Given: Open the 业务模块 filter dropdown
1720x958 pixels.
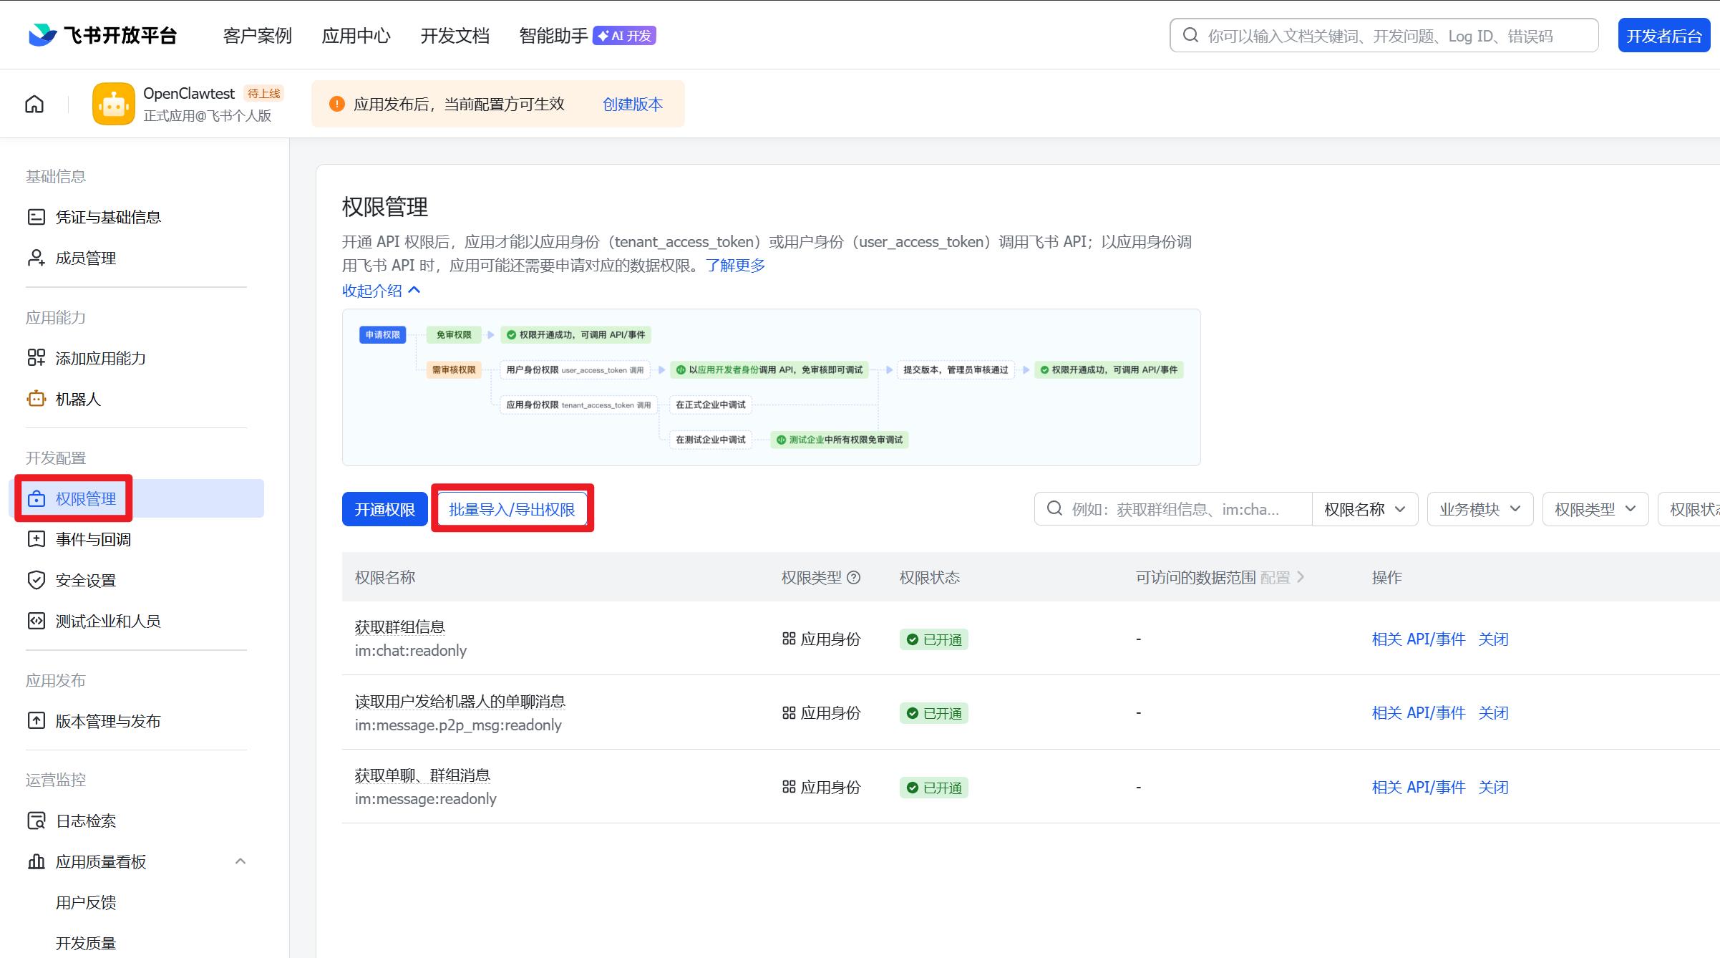Looking at the screenshot, I should point(1480,509).
